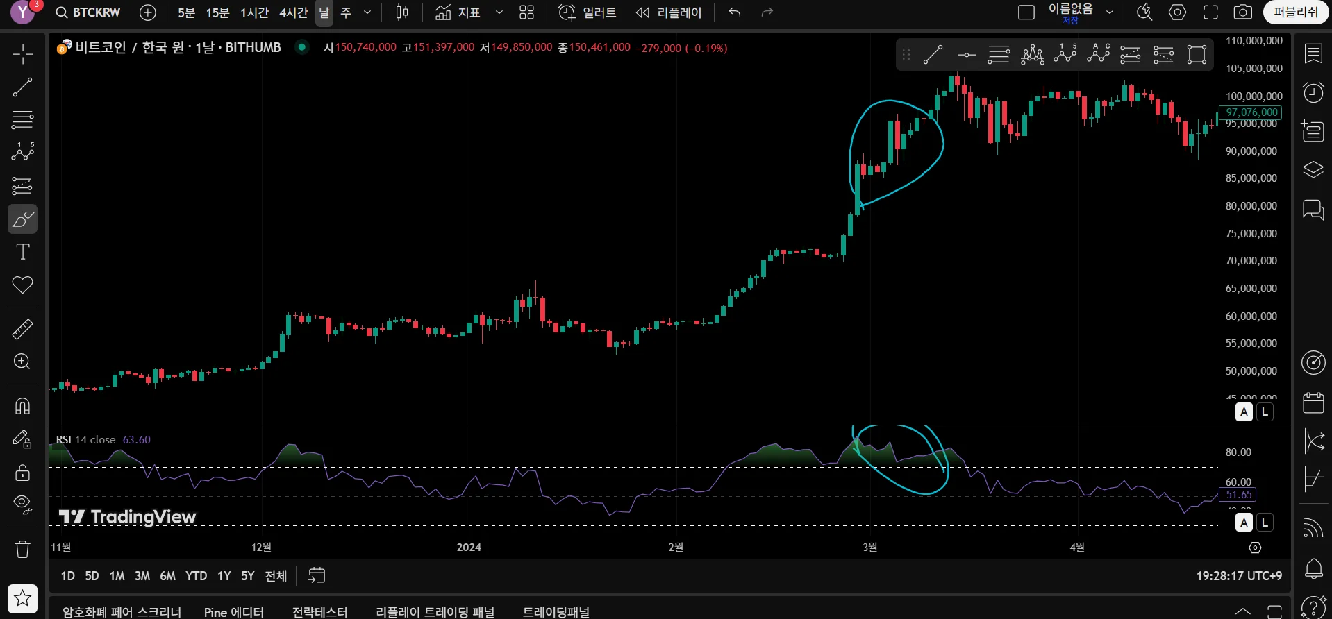Viewport: 1332px width, 619px height.
Task: Switch to the 트레이딩패널 tab
Action: [x=556, y=612]
